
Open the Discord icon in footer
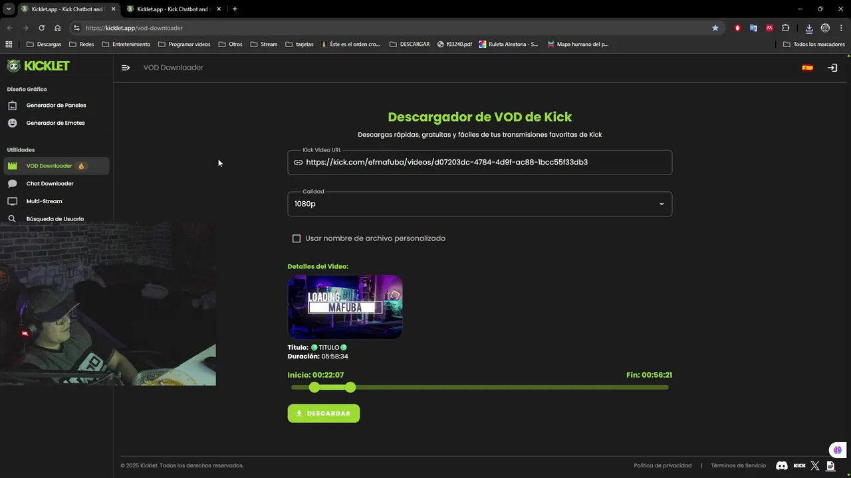pos(782,466)
